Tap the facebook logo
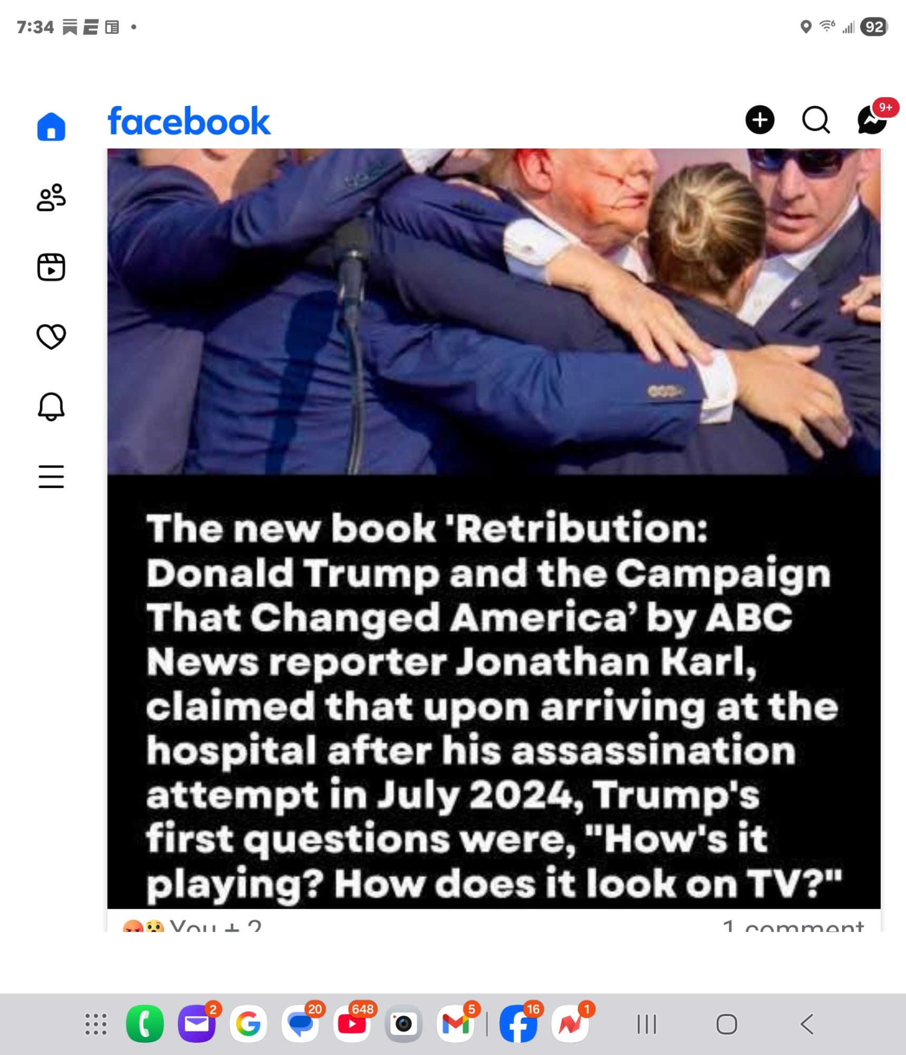This screenshot has width=906, height=1055. click(189, 121)
